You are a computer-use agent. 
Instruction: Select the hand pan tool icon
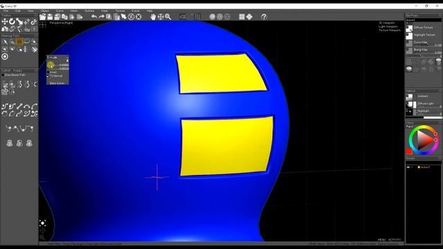pos(153,17)
